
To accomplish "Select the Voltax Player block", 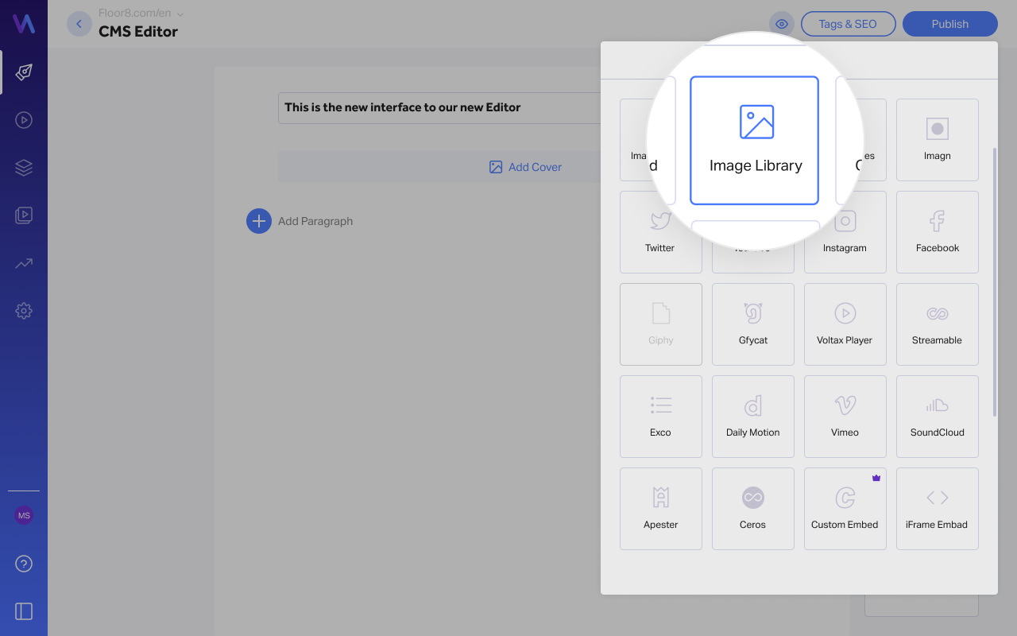I will [x=845, y=324].
